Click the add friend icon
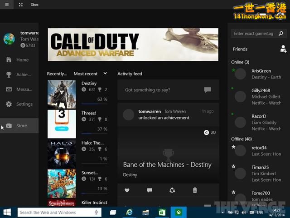Screen dimensions: 290x218 pyautogui.click(x=283, y=49)
